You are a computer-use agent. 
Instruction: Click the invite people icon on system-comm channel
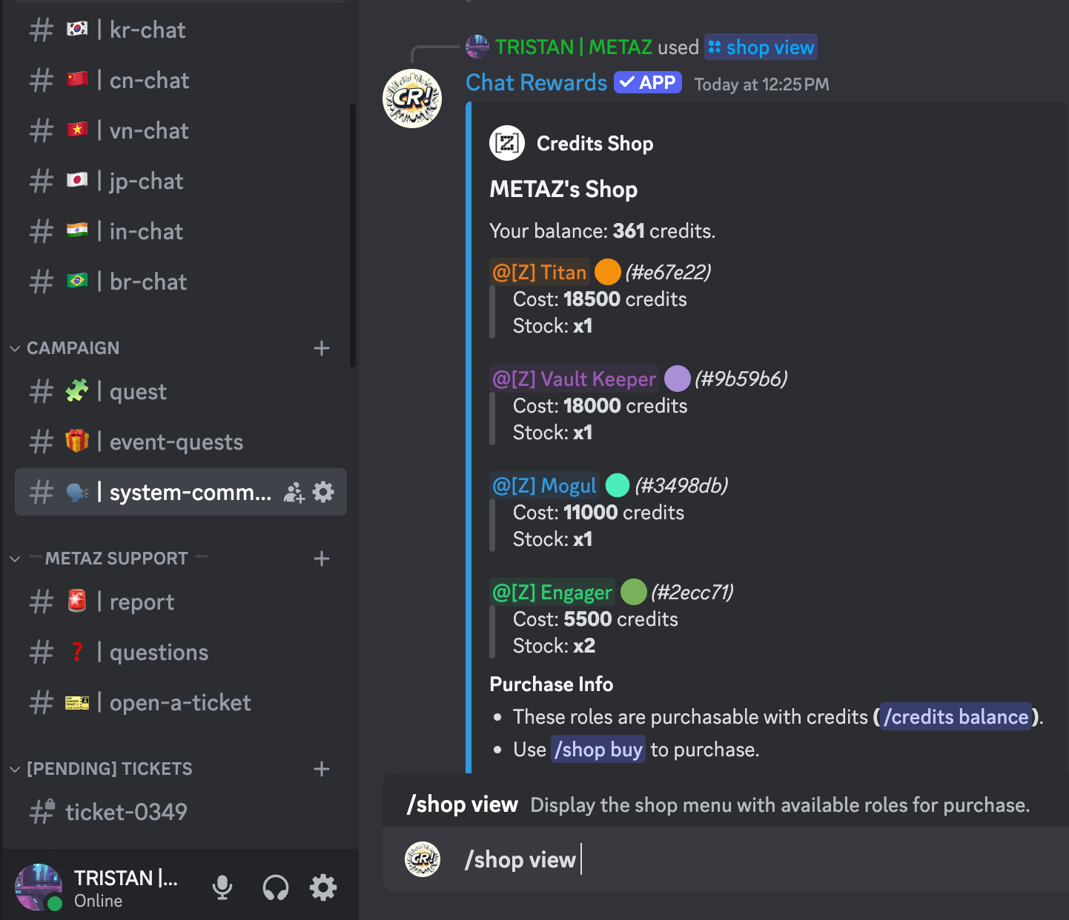[294, 493]
